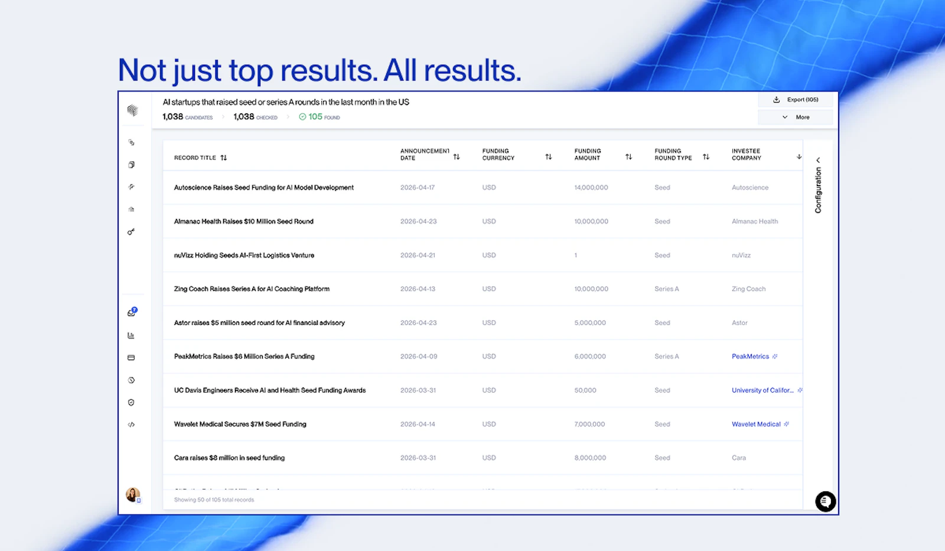Open the chat support bubble icon

[826, 501]
